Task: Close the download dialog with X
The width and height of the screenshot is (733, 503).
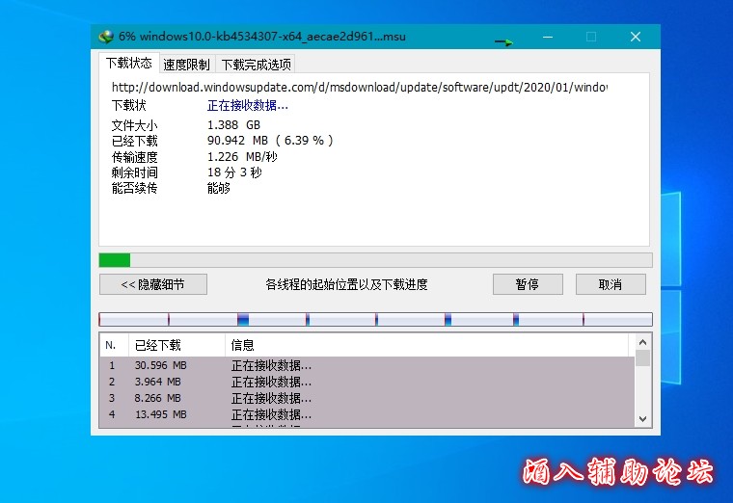Action: 636,37
